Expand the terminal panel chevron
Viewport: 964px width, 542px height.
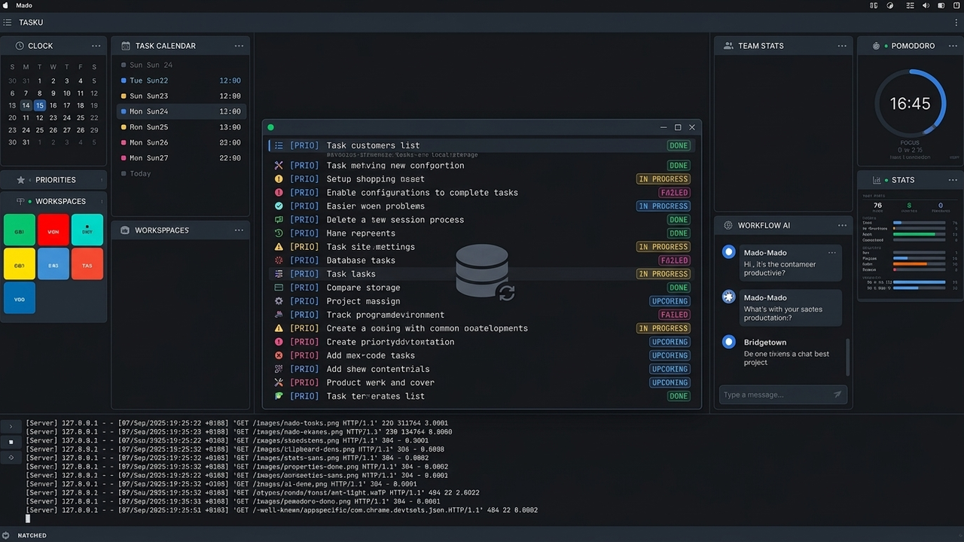[11, 427]
